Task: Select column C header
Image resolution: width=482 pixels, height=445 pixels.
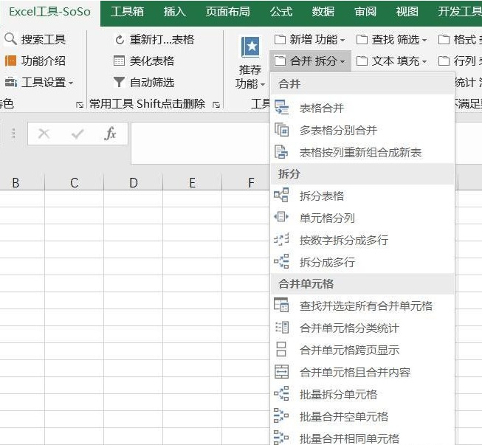Action: pyautogui.click(x=74, y=183)
